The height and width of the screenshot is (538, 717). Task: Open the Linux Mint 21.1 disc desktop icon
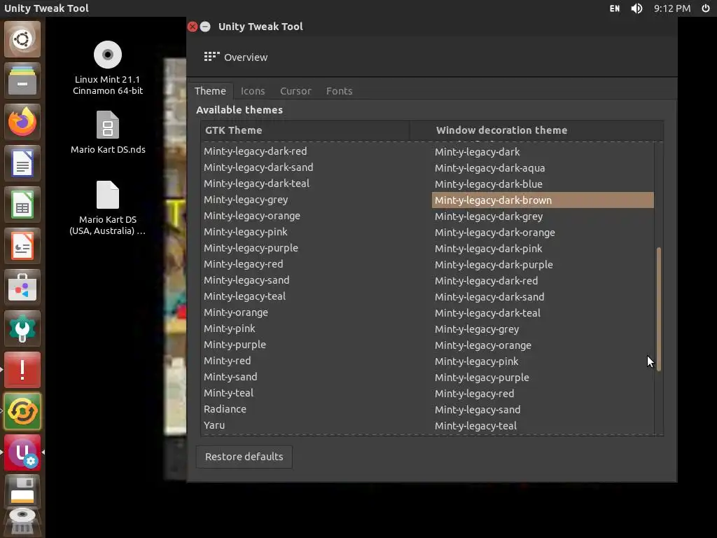click(x=107, y=68)
